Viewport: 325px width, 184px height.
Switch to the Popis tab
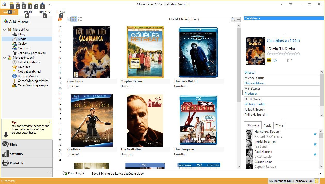pyautogui.click(x=267, y=125)
